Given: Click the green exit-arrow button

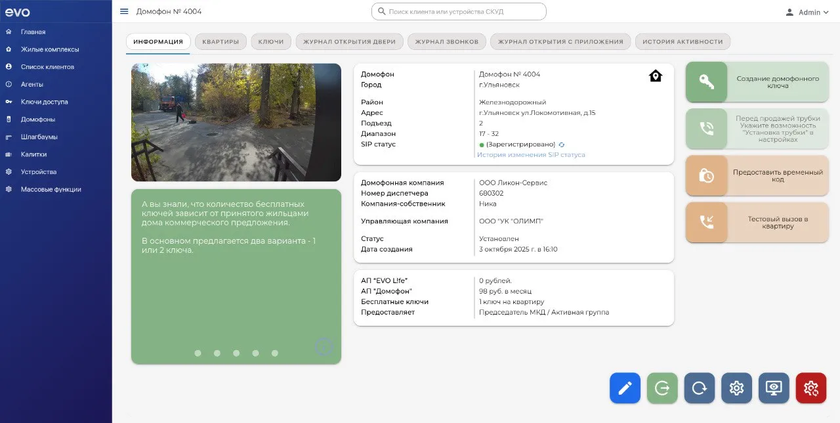Looking at the screenshot, I should [662, 388].
